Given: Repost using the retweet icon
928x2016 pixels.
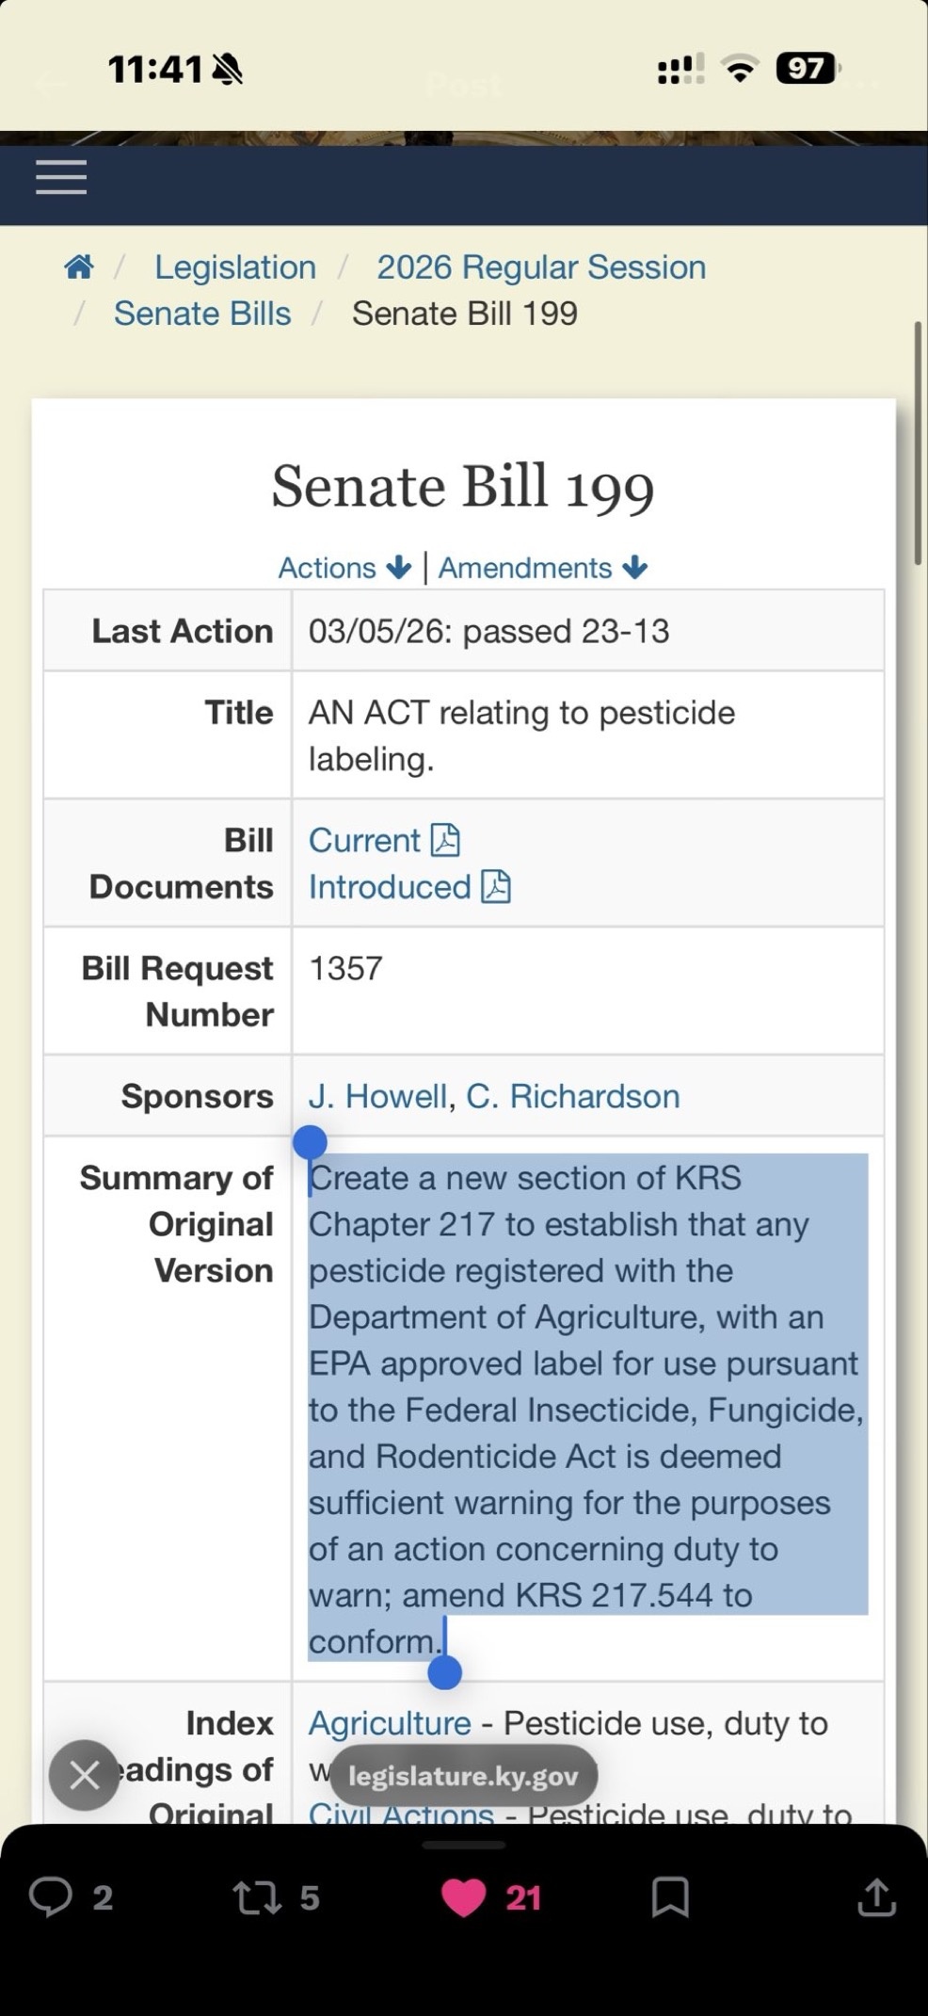Looking at the screenshot, I should click(x=258, y=1896).
